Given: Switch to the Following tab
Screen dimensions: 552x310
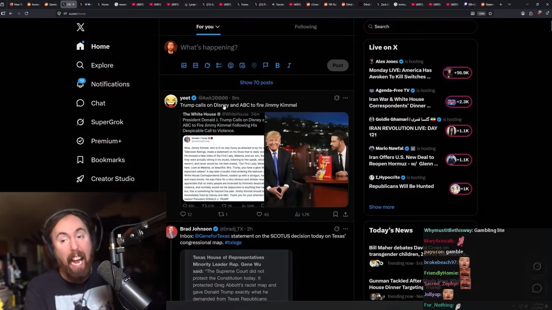Looking at the screenshot, I should (305, 27).
